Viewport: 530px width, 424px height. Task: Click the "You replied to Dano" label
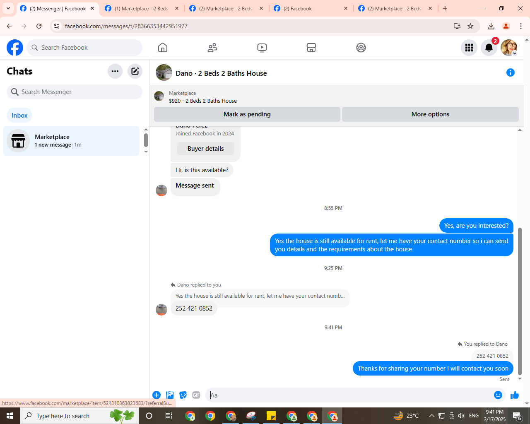point(483,344)
